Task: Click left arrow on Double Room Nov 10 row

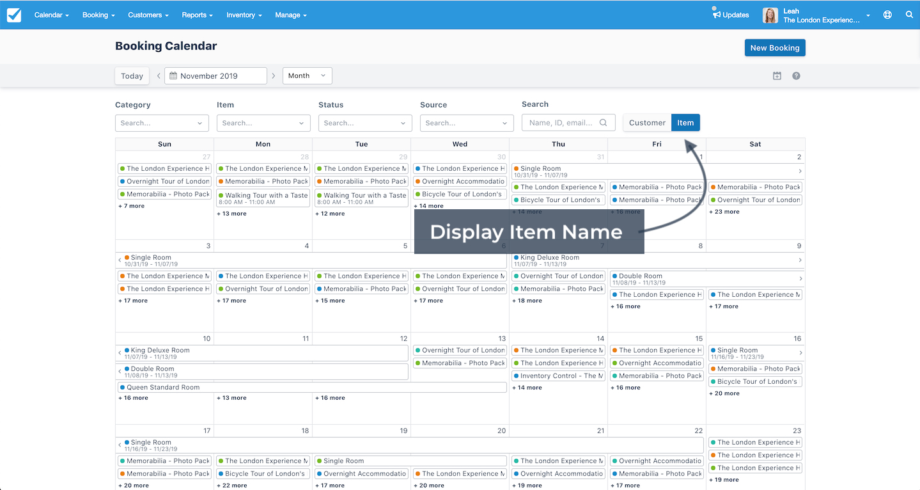Action: pyautogui.click(x=120, y=372)
